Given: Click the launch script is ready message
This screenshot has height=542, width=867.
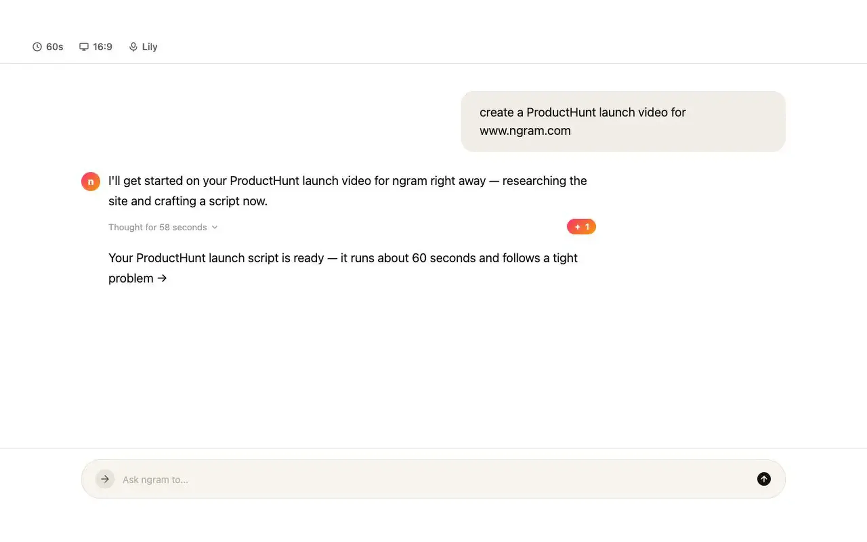Looking at the screenshot, I should (343, 268).
